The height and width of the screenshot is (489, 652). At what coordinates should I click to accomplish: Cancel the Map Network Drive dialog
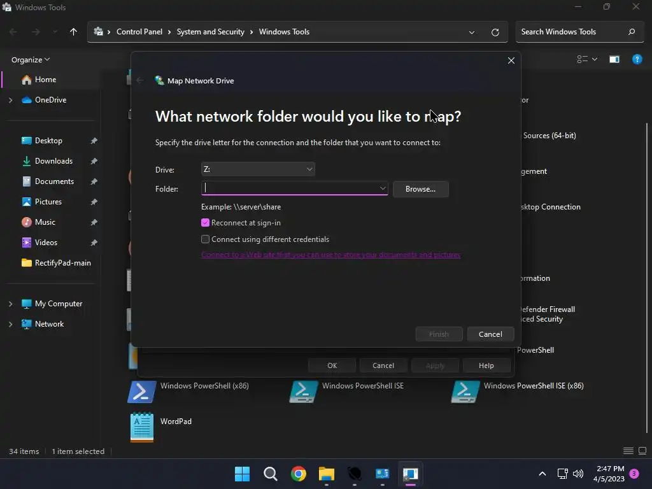tap(490, 334)
